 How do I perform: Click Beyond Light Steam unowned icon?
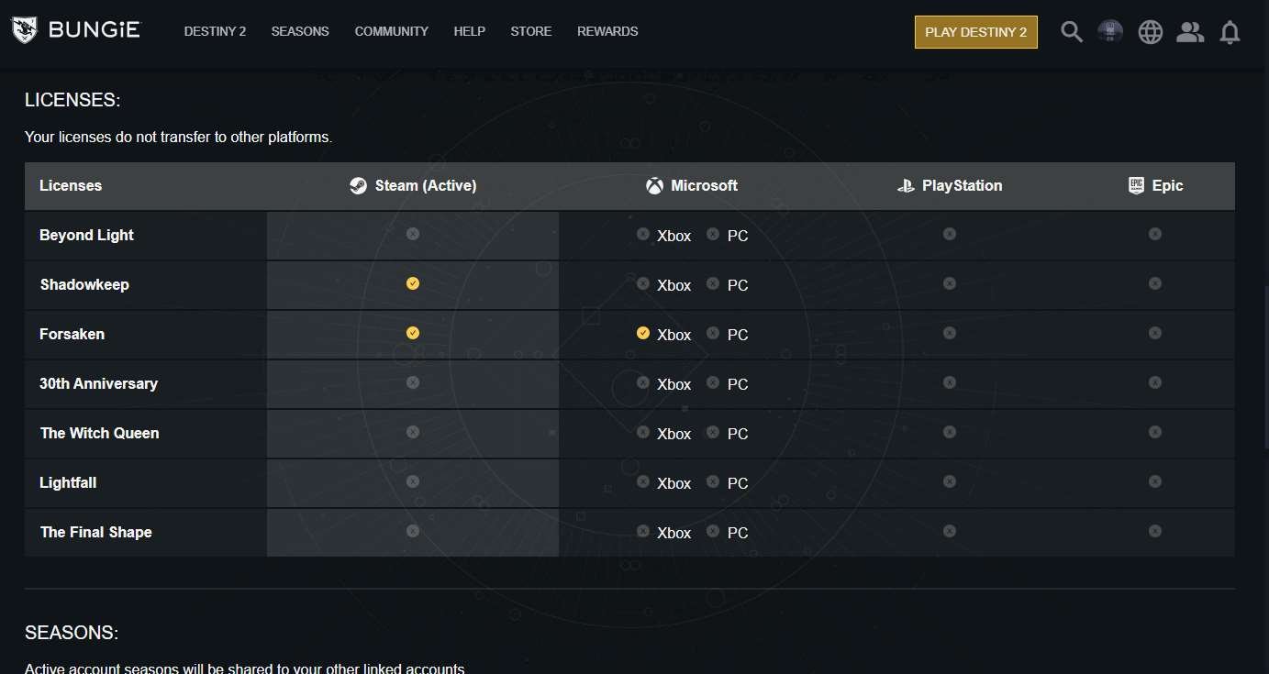pyautogui.click(x=413, y=234)
